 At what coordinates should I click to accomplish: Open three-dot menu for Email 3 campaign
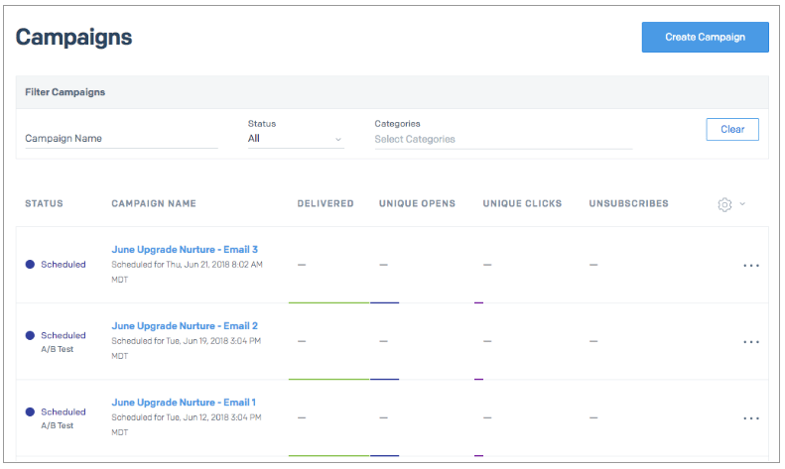click(750, 266)
